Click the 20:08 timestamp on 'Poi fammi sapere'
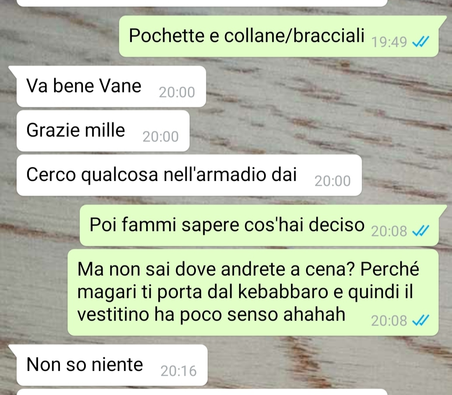452x395 pixels. coord(389,231)
